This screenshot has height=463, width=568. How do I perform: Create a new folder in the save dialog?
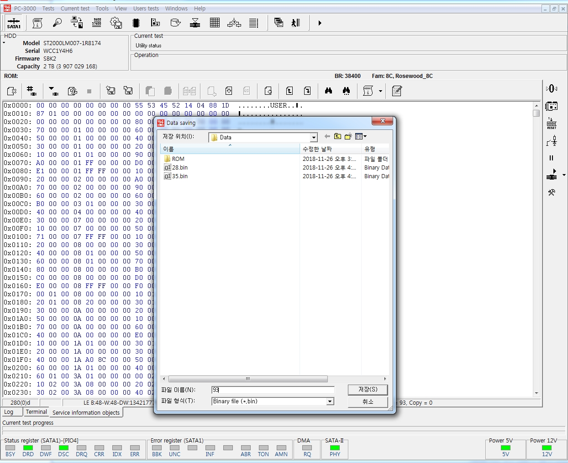pos(348,136)
